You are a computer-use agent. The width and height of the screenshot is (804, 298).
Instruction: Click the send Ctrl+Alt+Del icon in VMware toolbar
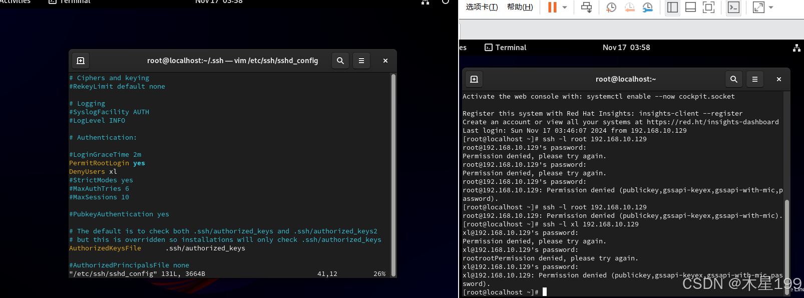click(586, 7)
